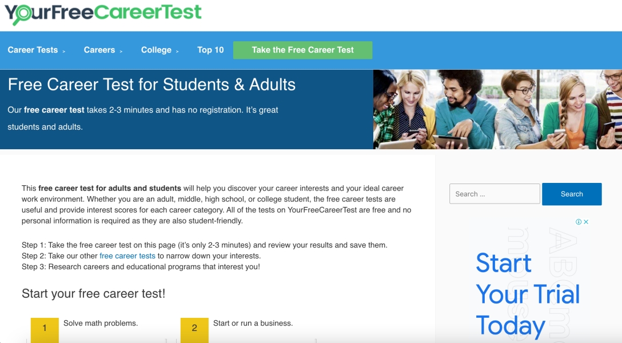Image resolution: width=622 pixels, height=343 pixels.
Task: Click the "Start or run a business." statement
Action: [253, 323]
